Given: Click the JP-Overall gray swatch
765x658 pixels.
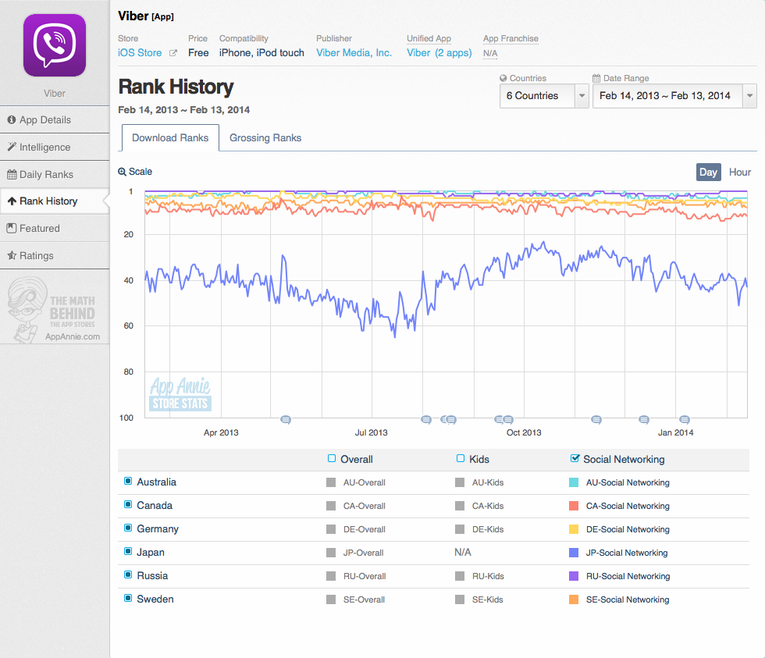Looking at the screenshot, I should 331,553.
